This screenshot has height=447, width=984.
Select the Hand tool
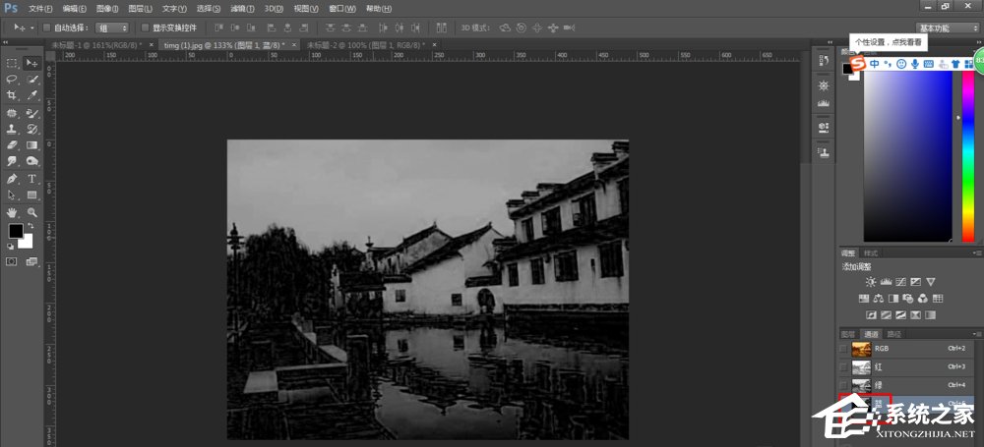pyautogui.click(x=12, y=211)
